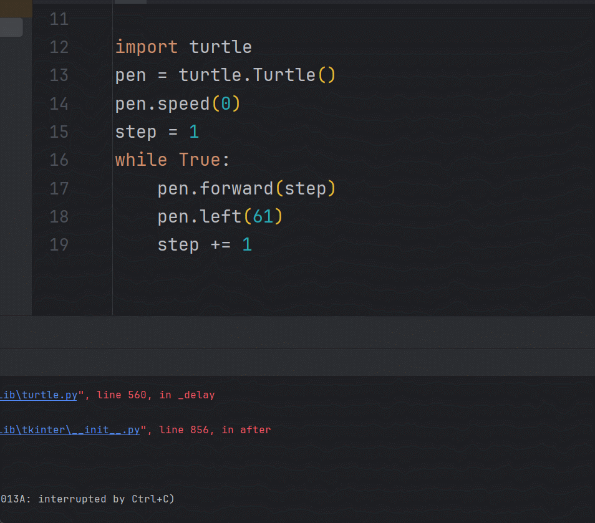Click the forward method call

(x=237, y=188)
